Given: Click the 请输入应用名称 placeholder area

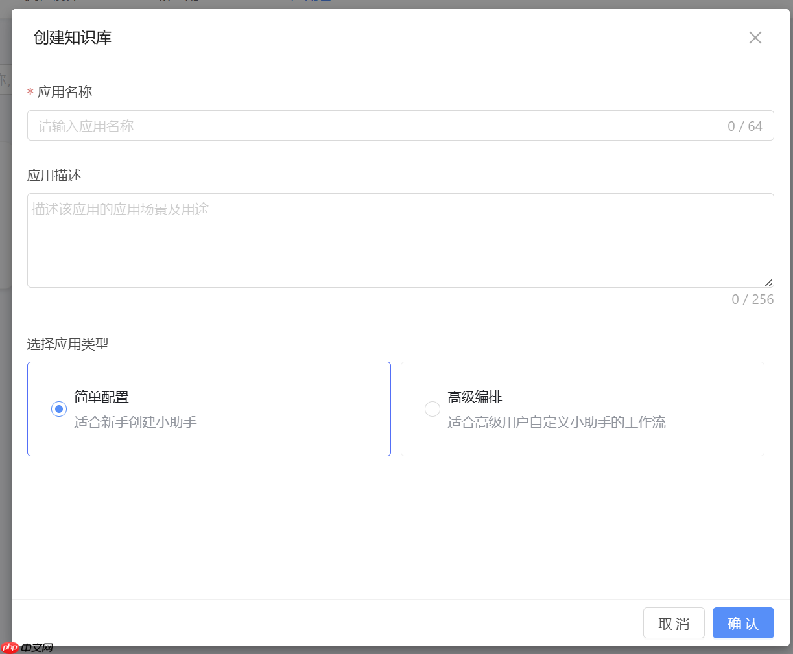Looking at the screenshot, I should click(84, 126).
